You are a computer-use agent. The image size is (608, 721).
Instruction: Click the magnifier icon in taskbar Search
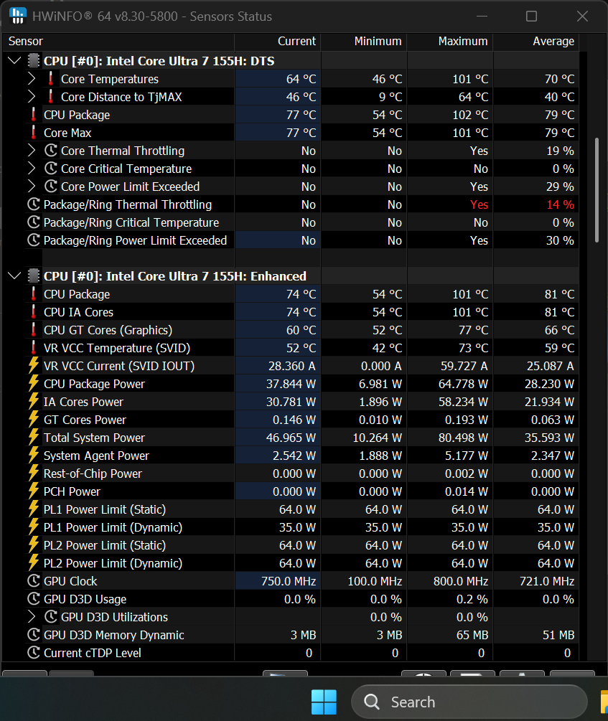click(x=371, y=702)
